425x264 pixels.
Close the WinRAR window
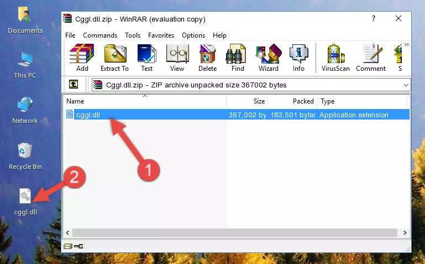(x=398, y=18)
